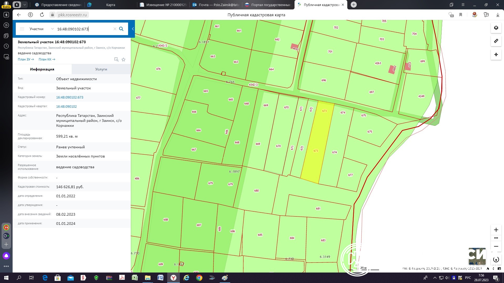504x283 pixels.
Task: Focus the cadastral number search input
Action: 84,29
